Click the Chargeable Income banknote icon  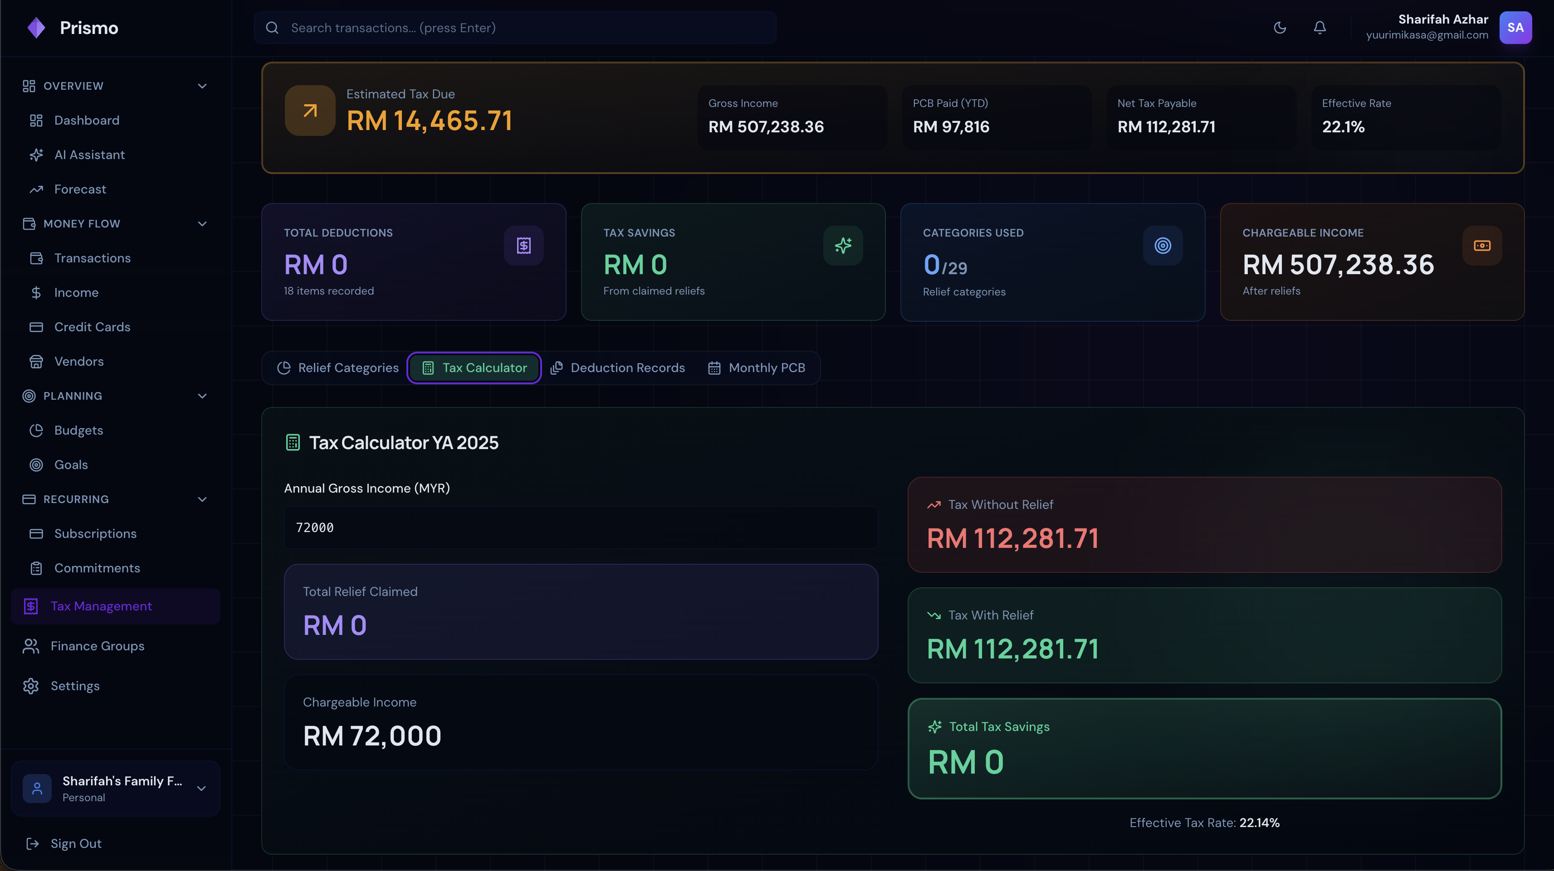click(1481, 245)
